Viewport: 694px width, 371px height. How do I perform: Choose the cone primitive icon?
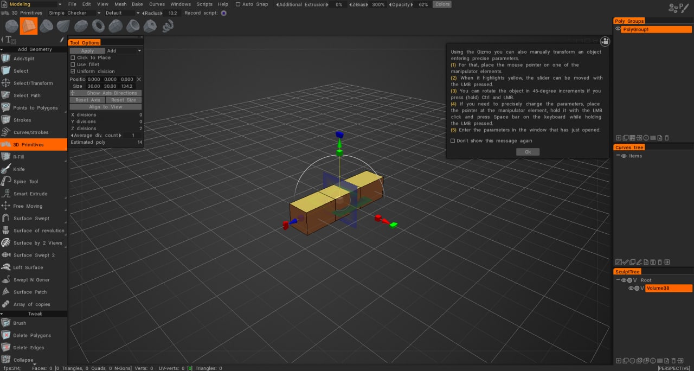63,25
